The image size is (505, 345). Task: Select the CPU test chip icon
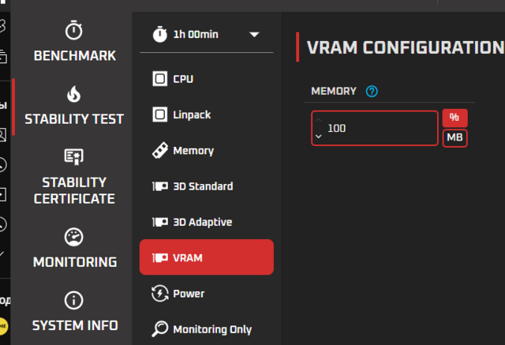[x=159, y=79]
